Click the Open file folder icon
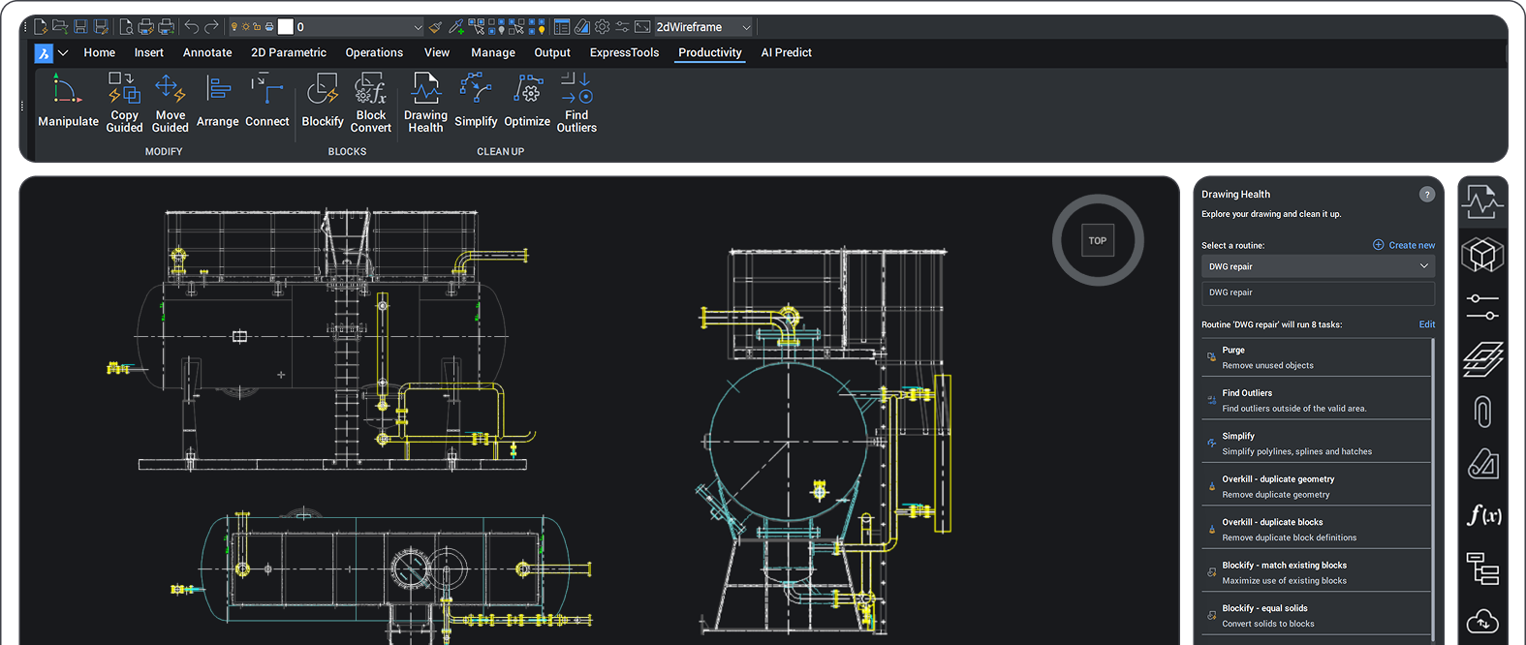 60,26
